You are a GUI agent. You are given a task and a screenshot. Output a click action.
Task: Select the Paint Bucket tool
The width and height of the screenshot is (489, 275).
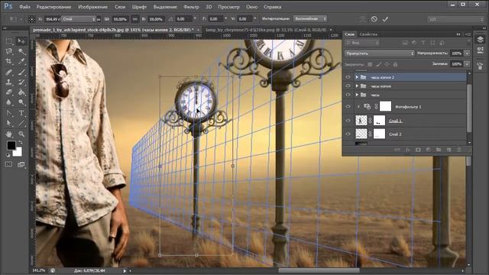[x=21, y=92]
